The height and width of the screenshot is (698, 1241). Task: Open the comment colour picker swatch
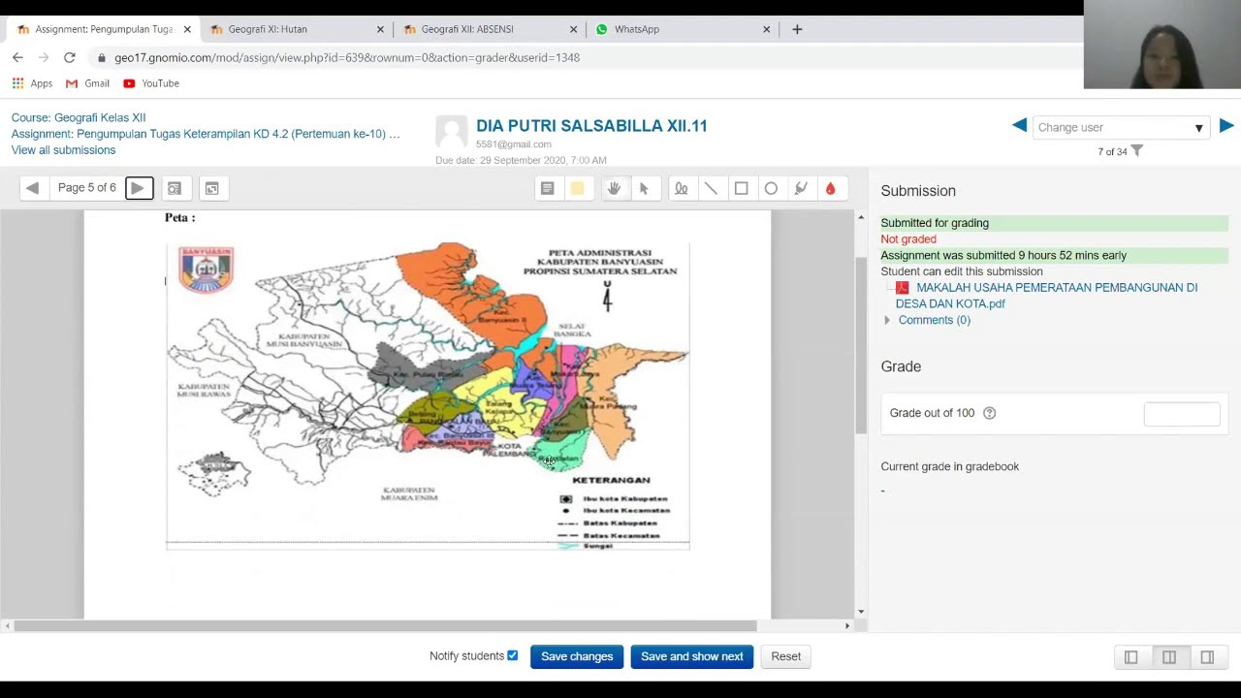[577, 188]
